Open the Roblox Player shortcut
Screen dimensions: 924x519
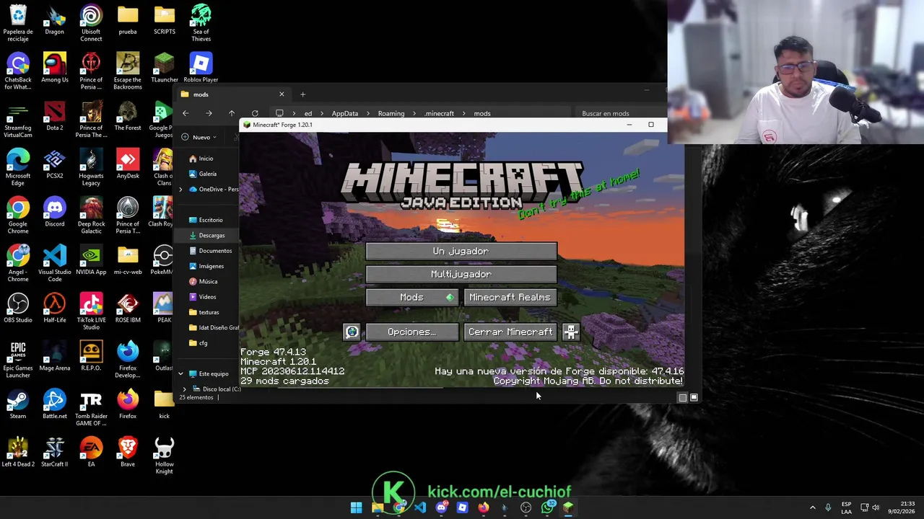tap(201, 68)
